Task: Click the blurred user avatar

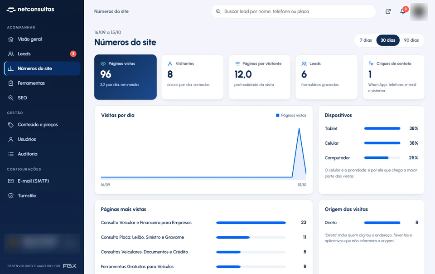Action: [419, 12]
